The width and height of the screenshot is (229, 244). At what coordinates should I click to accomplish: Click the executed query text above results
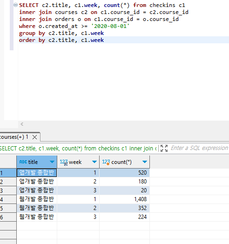coord(78,148)
